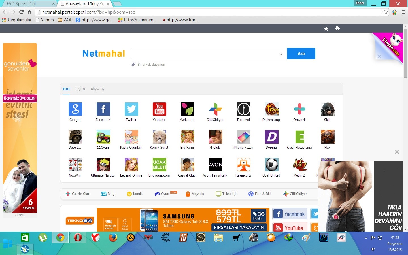Click the YouTube button beside Samsung banner
Viewport: 408px width, 255px height.
click(290, 228)
